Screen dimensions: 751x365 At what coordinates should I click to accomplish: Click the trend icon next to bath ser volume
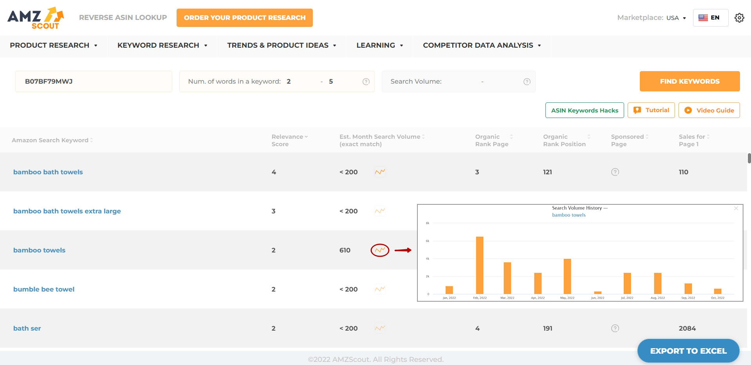tap(379, 328)
